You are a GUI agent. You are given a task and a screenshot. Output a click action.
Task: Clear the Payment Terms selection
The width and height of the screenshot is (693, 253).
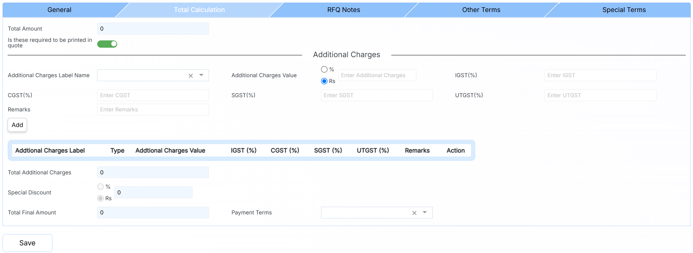414,213
